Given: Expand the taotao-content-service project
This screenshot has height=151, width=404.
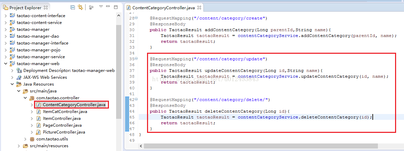Looking at the screenshot, I should pos(5,23).
